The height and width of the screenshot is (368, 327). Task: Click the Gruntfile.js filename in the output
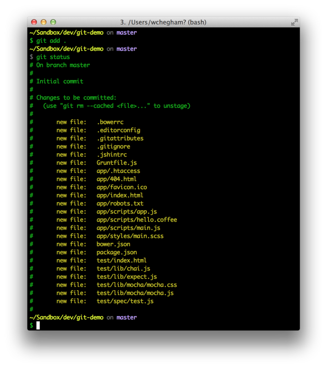click(x=116, y=163)
